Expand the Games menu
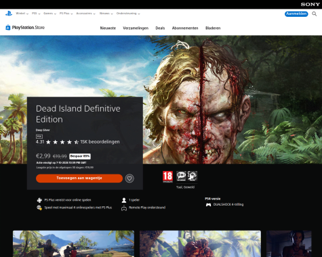Viewport: 322px width, 257px height. 49,14
